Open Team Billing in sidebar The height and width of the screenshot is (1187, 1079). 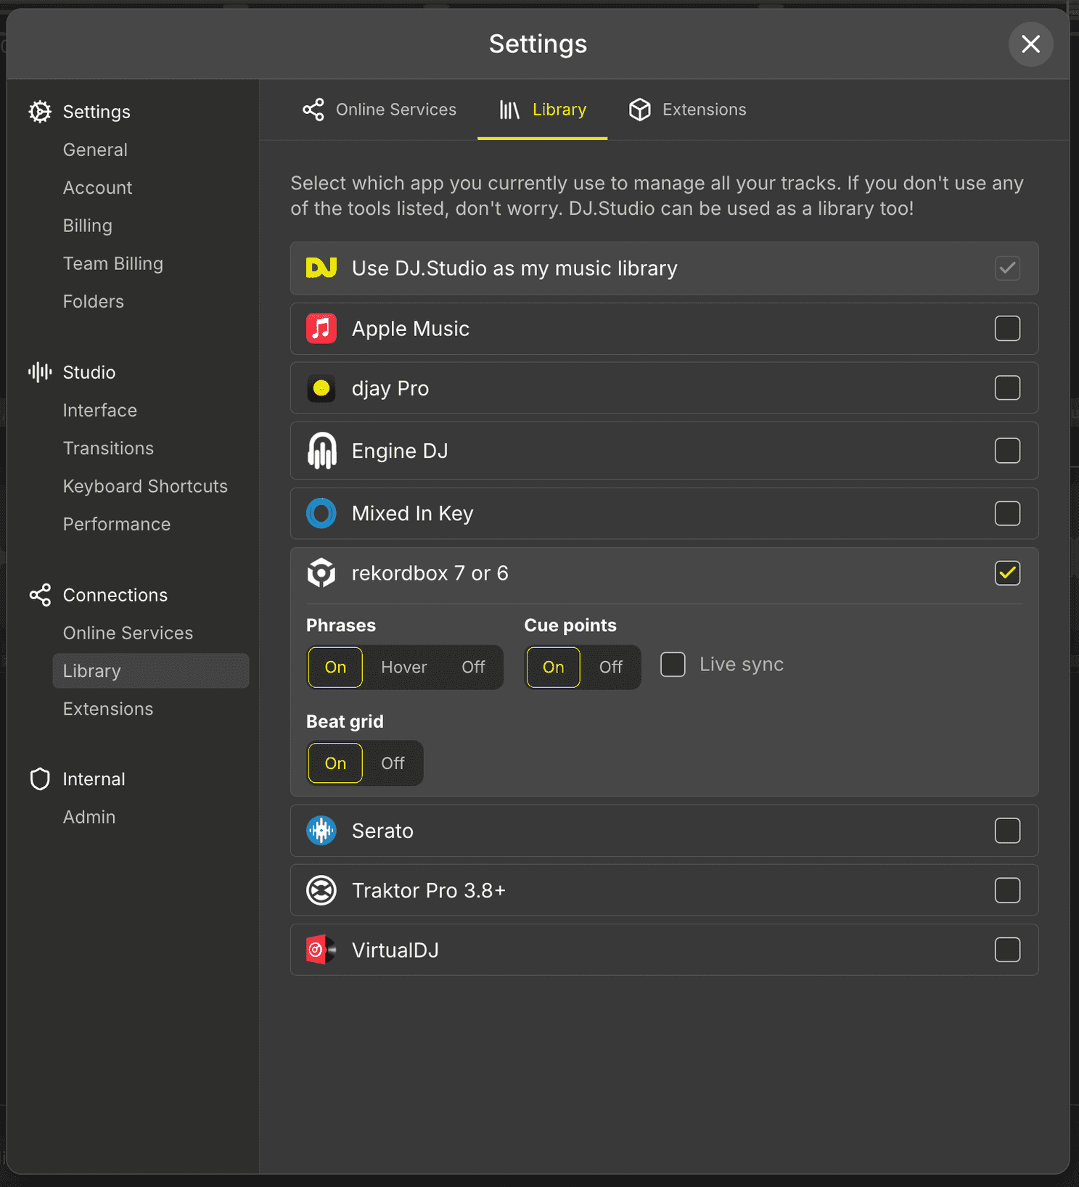(x=112, y=264)
